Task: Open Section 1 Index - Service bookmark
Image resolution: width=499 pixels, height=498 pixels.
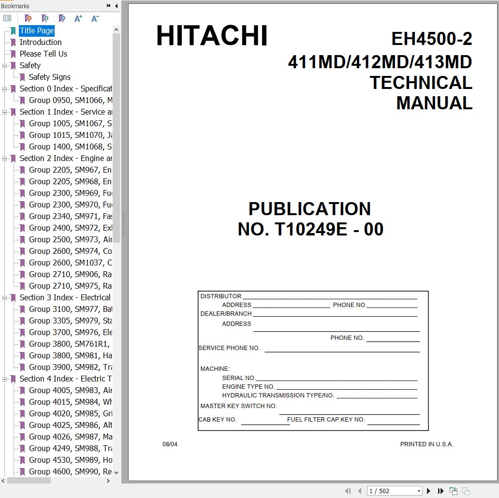Action: 66,112
